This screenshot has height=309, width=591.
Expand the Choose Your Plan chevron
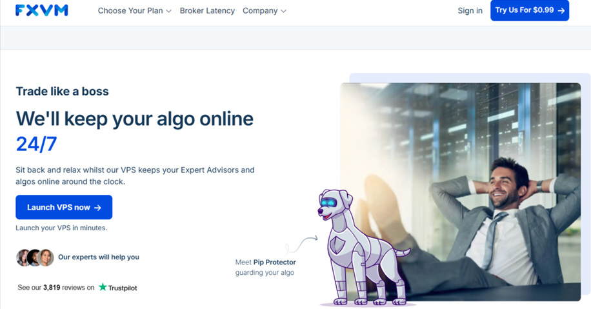[x=168, y=12]
